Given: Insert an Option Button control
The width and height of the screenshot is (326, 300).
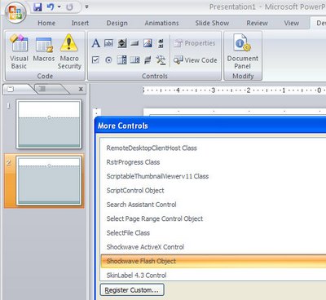Looking at the screenshot, I should (108, 60).
